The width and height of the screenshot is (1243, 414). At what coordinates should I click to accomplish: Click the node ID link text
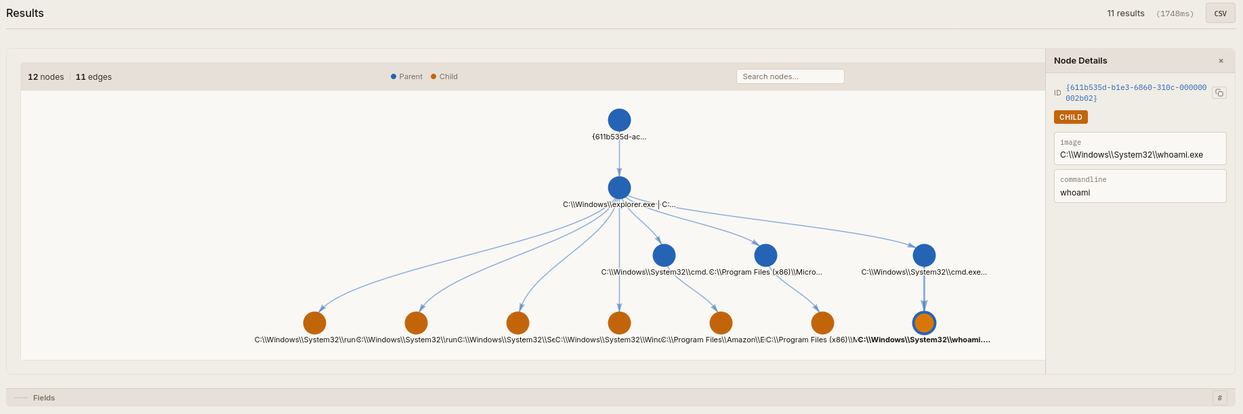click(1136, 93)
